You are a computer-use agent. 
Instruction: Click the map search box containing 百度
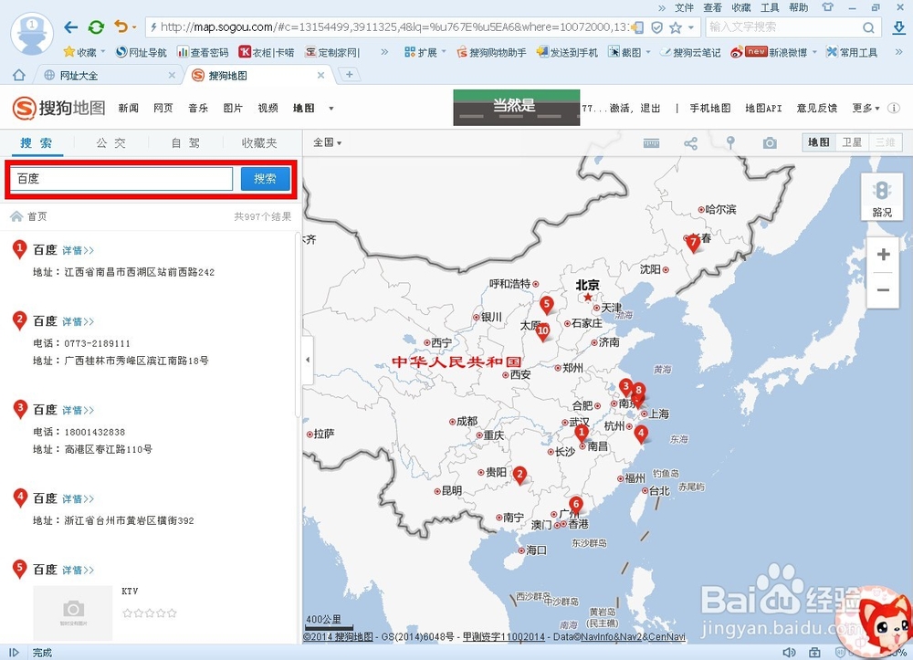coord(121,179)
